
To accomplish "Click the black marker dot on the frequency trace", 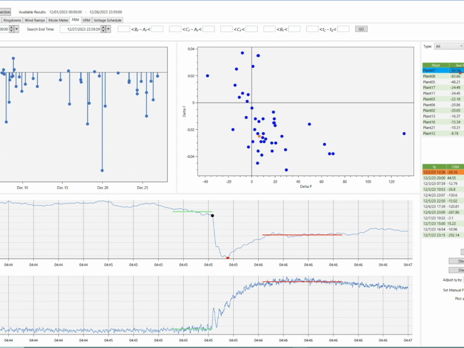I will tap(213, 215).
